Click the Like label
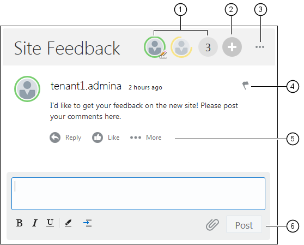Viewport: 304px width, 245px height. [114, 138]
